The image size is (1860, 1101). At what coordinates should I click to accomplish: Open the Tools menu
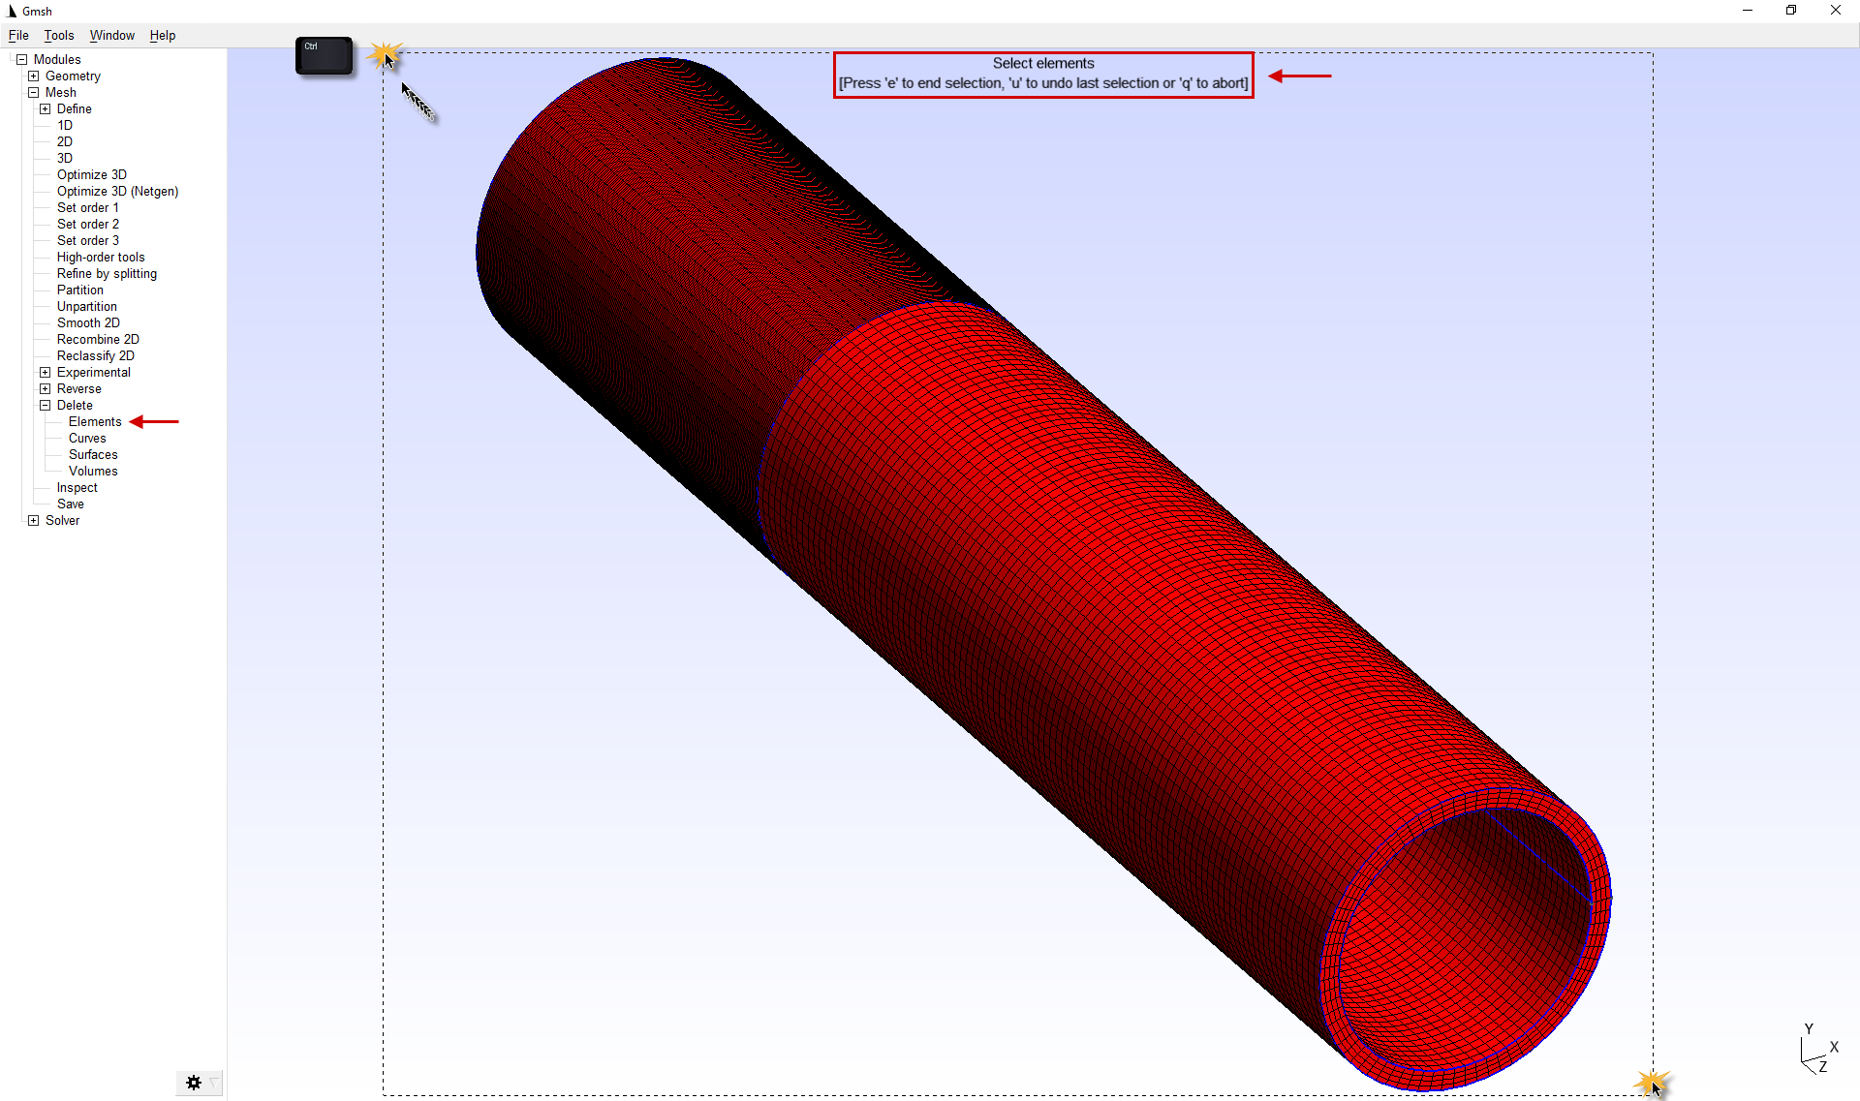point(58,35)
